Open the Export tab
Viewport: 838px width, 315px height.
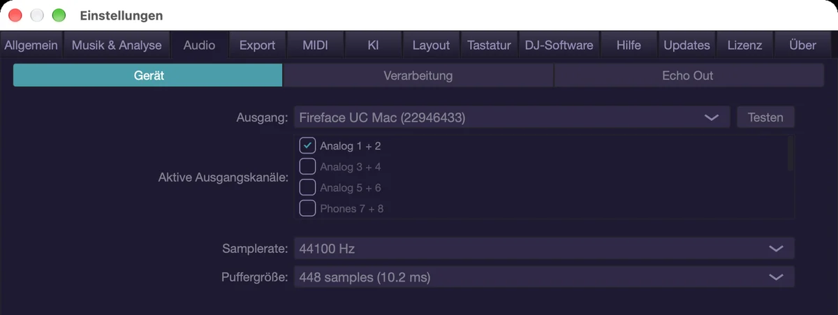click(257, 45)
